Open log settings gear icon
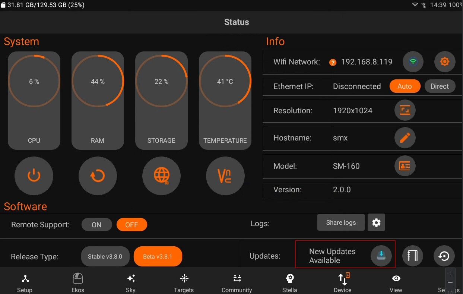 (376, 222)
